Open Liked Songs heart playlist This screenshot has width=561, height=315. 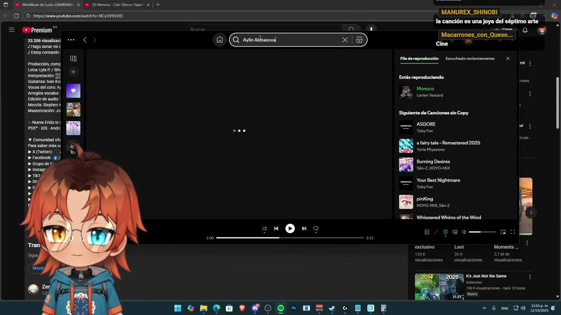[73, 91]
